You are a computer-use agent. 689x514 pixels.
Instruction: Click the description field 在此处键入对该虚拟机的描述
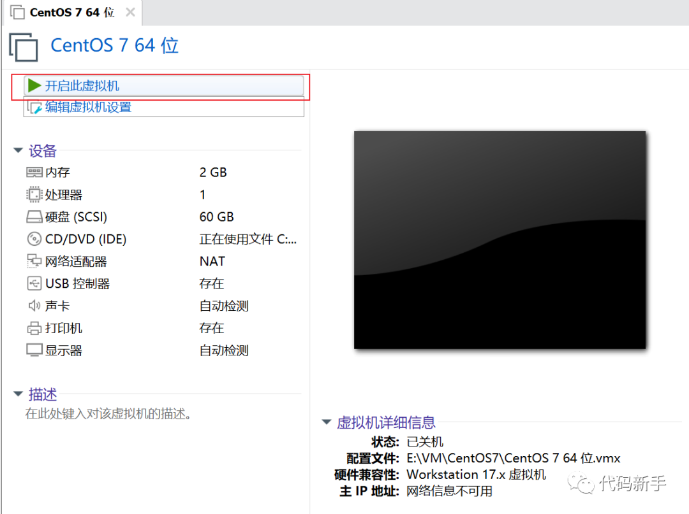[108, 413]
